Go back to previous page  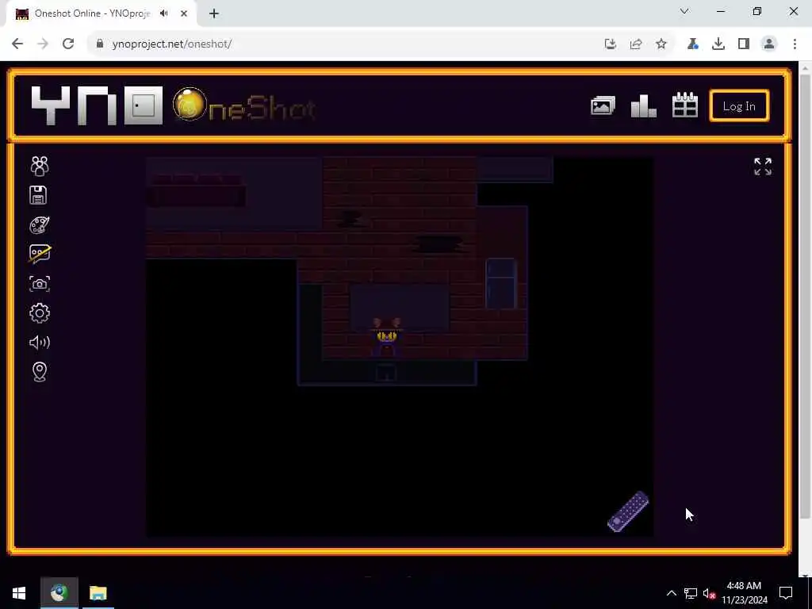[x=17, y=44]
